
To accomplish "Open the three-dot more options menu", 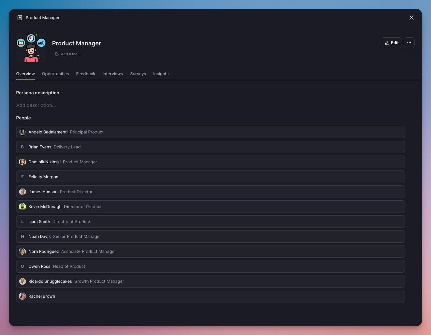I will pyautogui.click(x=409, y=43).
